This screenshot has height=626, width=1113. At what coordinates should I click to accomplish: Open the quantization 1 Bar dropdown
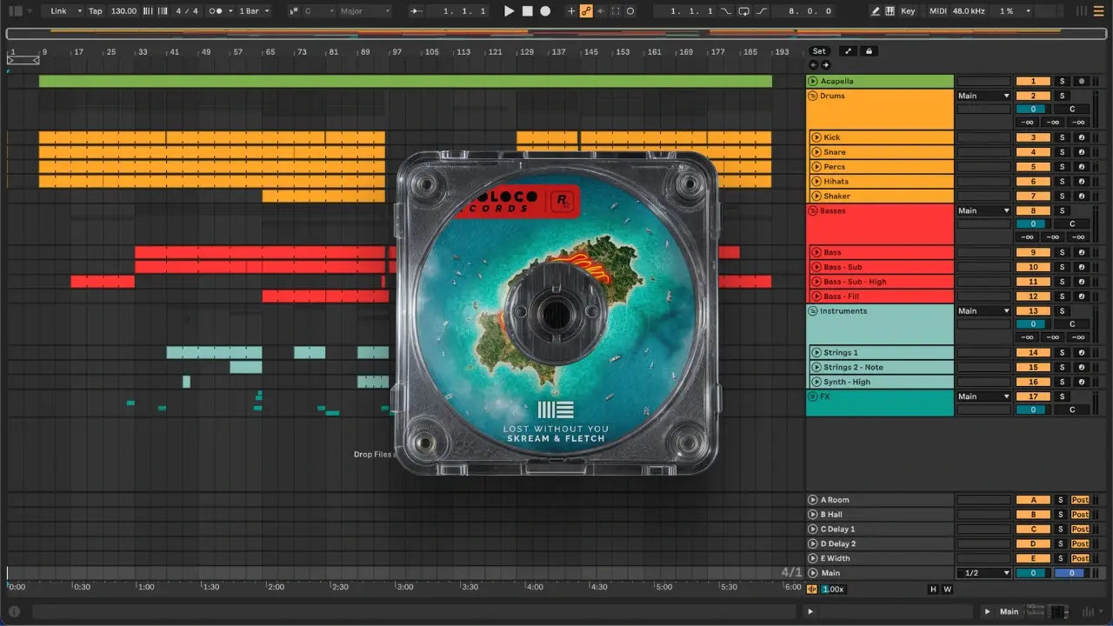254,11
